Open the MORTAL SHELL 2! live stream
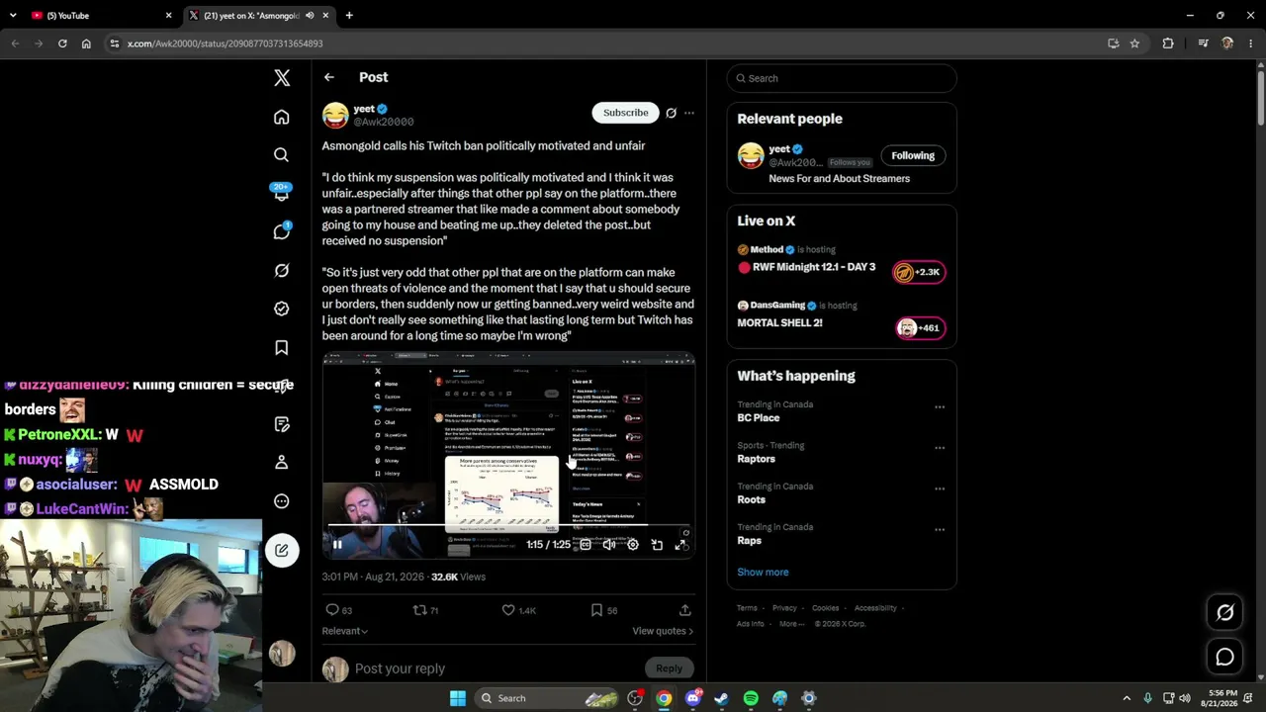Screen dimensions: 1266x712 pos(842,315)
